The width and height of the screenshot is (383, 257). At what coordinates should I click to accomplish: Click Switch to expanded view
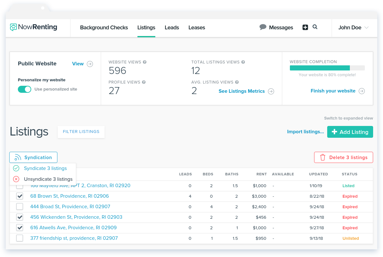tap(349, 118)
